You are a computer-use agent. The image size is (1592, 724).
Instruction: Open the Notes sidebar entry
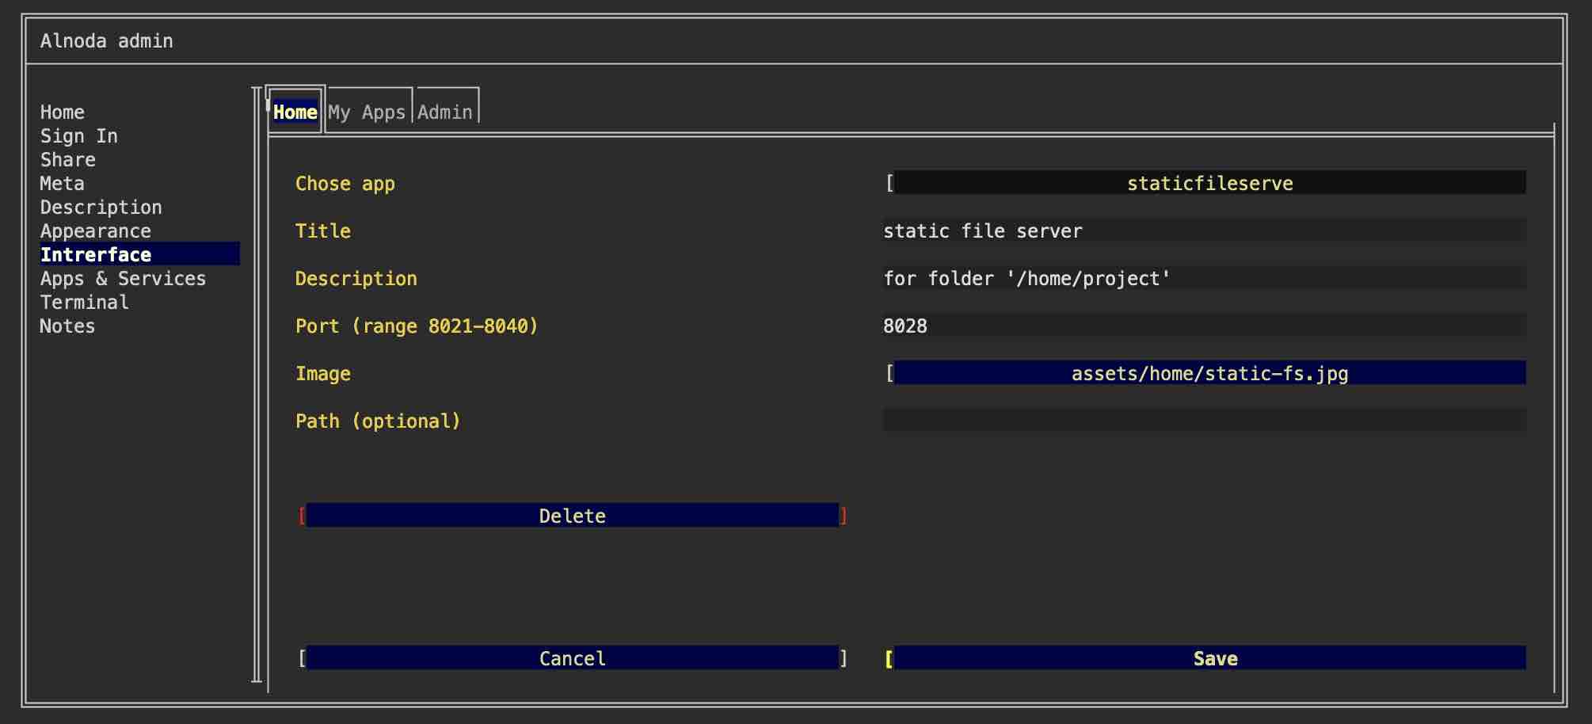point(67,326)
